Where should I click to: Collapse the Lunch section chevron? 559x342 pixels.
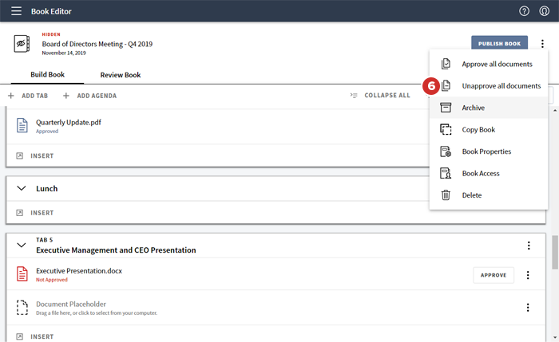22,189
